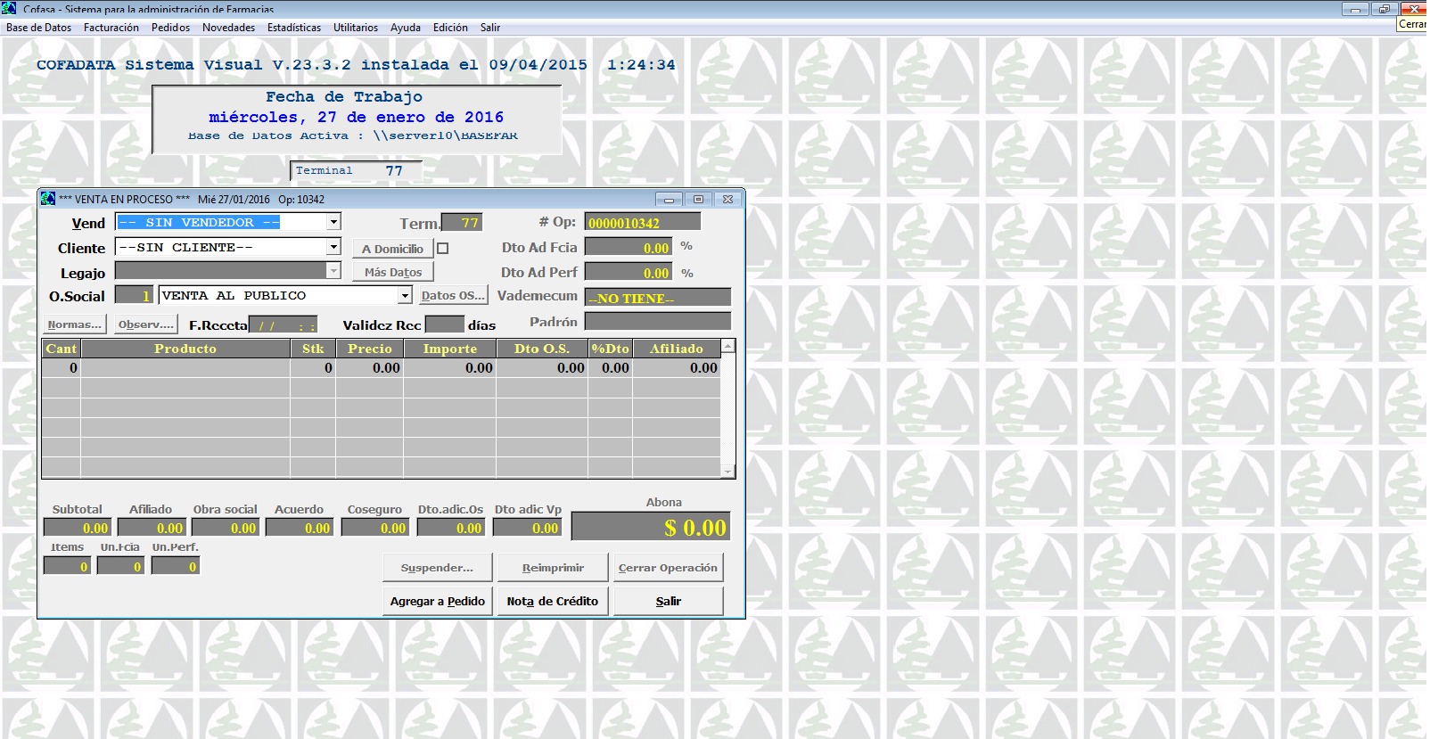Click the Dto Ad Fcia percentage field
The image size is (1430, 739).
tap(628, 247)
